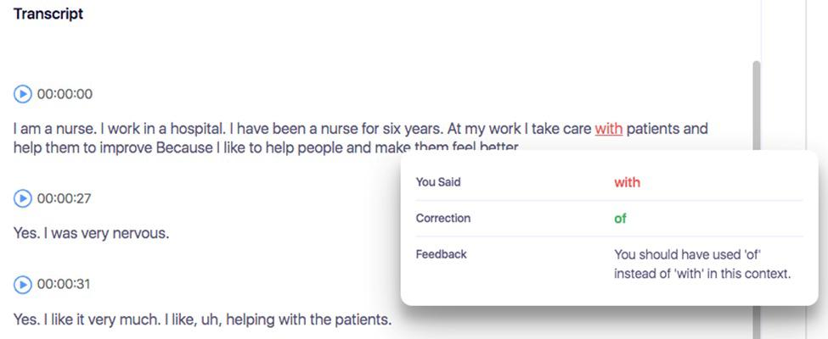Click the red 'with' in the popup
828x339 pixels.
click(x=627, y=182)
